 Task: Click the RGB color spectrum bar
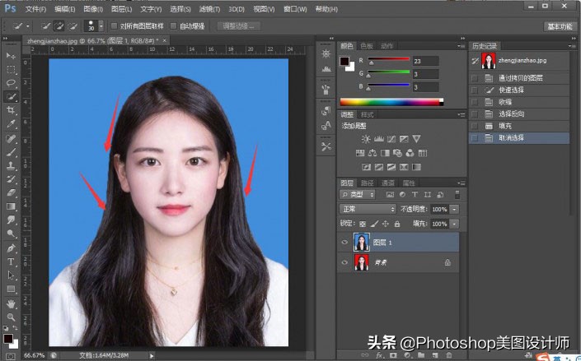click(x=389, y=102)
